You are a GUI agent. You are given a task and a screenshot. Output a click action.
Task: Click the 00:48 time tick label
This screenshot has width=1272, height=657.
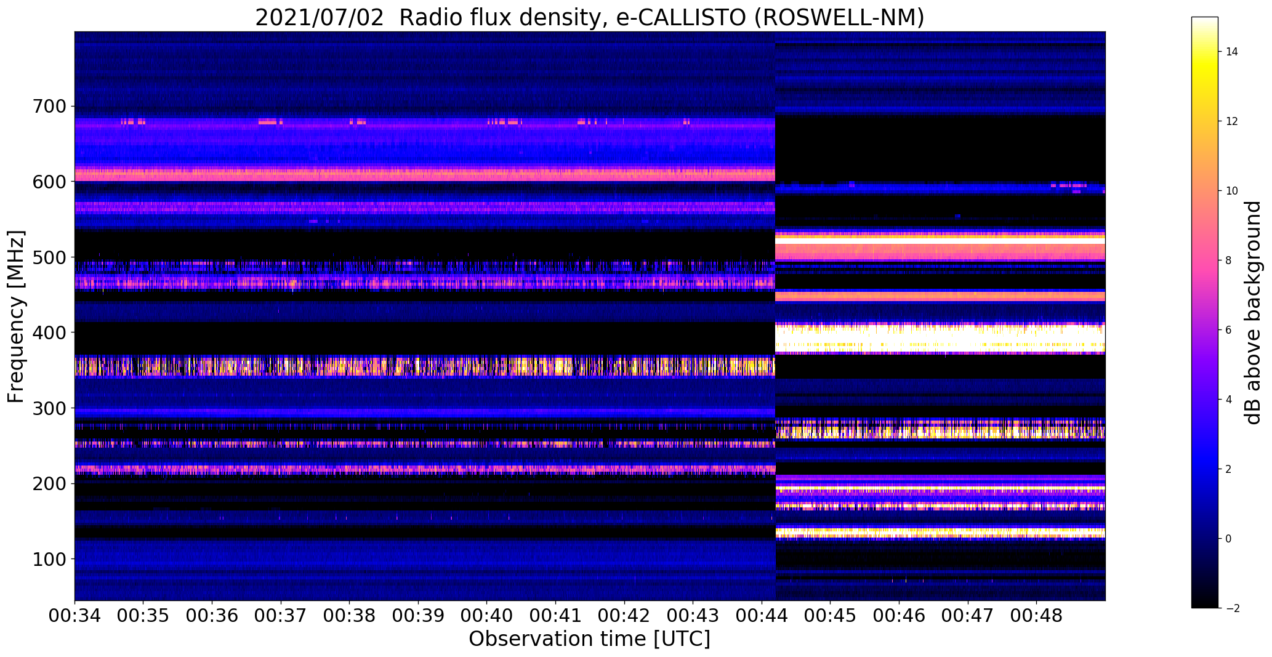click(x=1037, y=616)
